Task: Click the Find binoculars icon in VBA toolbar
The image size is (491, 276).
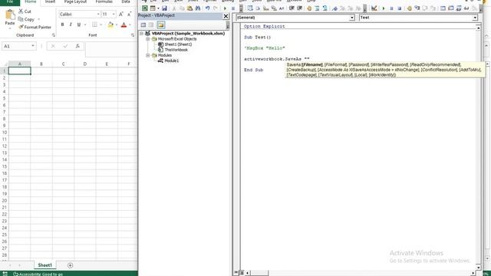Action: point(198,8)
